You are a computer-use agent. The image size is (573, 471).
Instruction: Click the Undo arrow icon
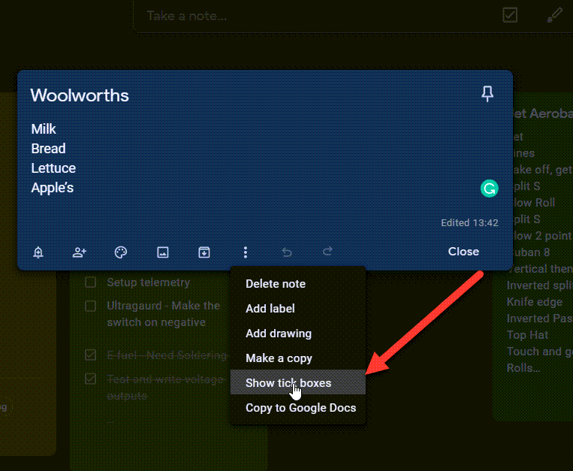[287, 252]
